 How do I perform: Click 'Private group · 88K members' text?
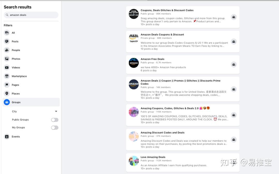click(156, 38)
